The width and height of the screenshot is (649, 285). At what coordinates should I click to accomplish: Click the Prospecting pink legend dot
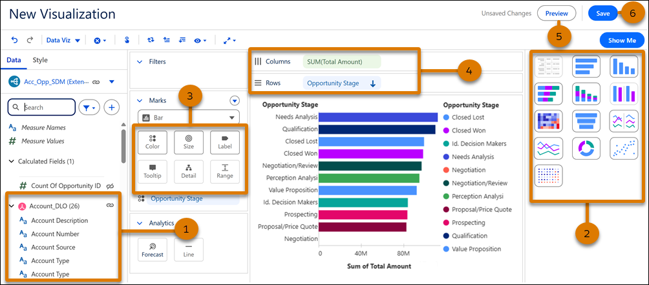[446, 222]
